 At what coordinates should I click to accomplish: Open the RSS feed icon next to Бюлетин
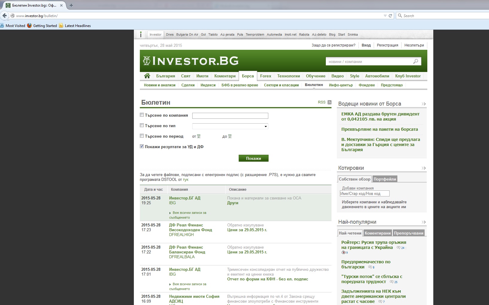329,102
